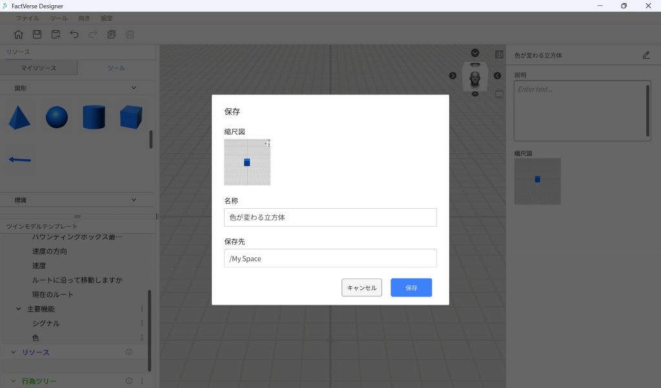The width and height of the screenshot is (661, 388).
Task: Collapse the 主要機能 tree node
Action: click(x=19, y=309)
